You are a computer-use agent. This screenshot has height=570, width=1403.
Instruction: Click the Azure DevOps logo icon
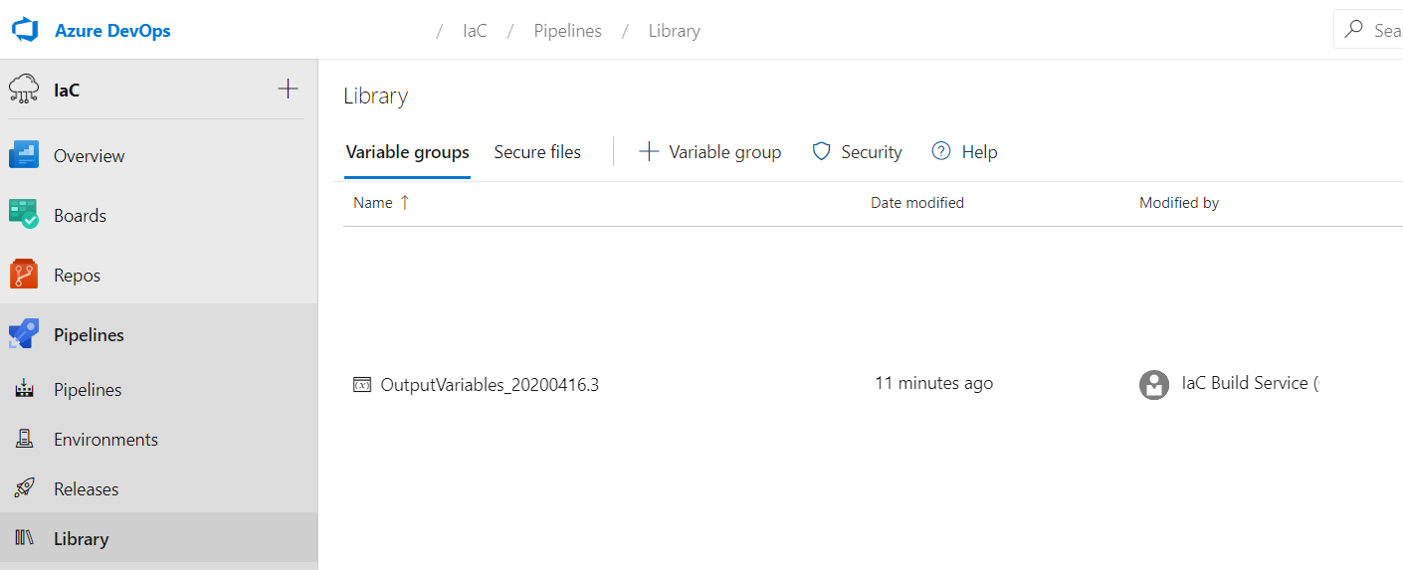24,31
